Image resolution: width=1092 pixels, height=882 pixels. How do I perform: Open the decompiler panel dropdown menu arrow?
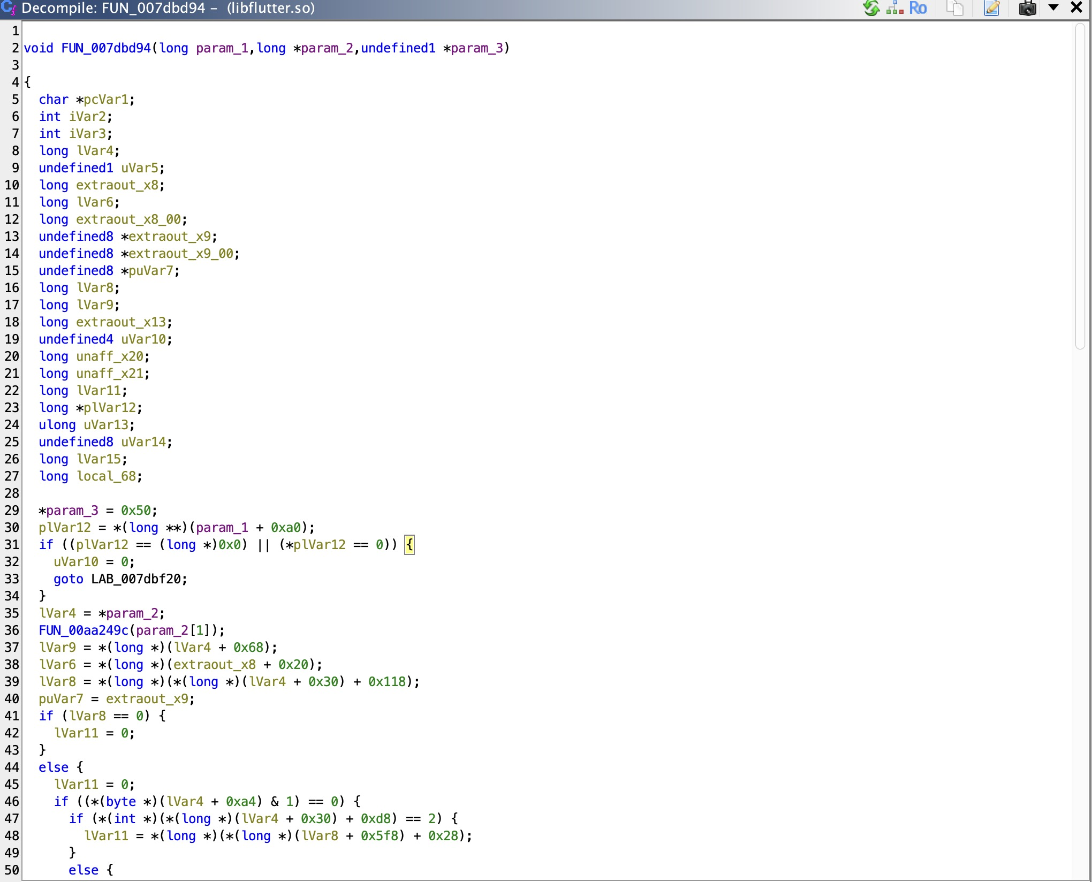pyautogui.click(x=1053, y=7)
